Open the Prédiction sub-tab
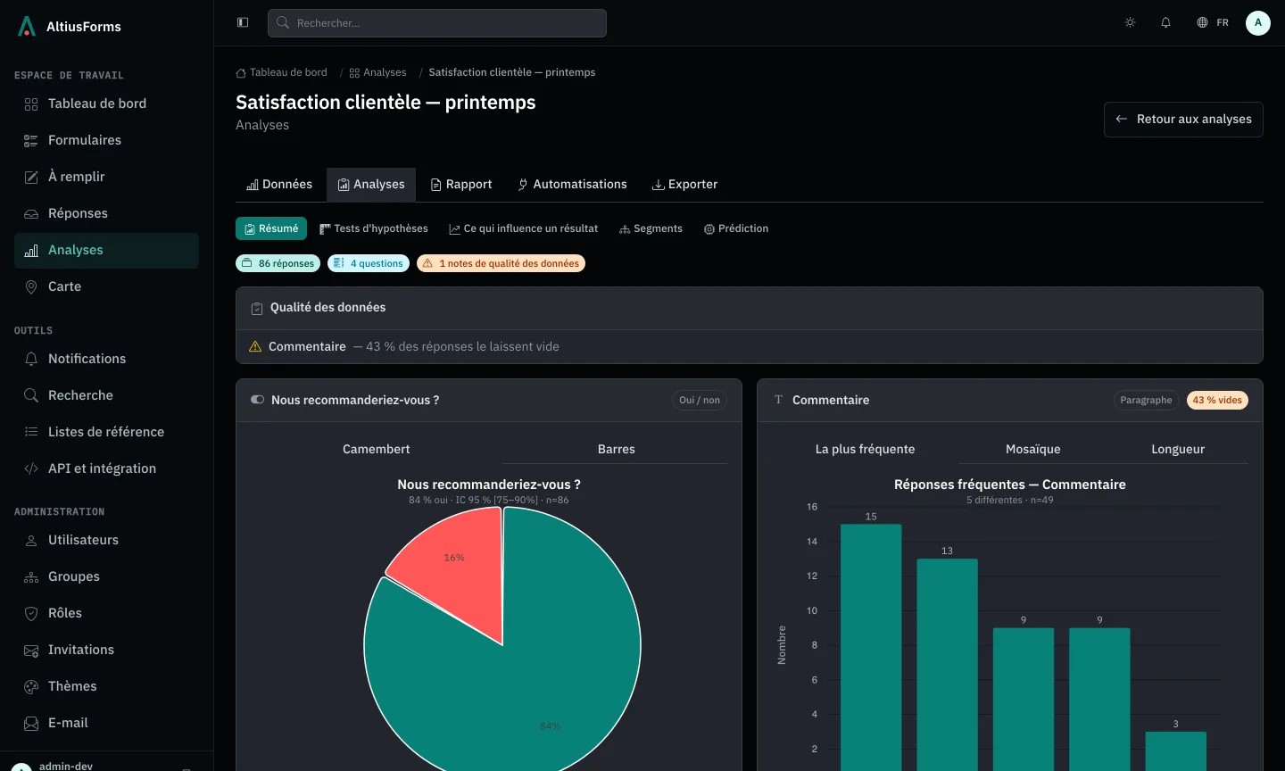Viewport: 1285px width, 771px height. 736,228
